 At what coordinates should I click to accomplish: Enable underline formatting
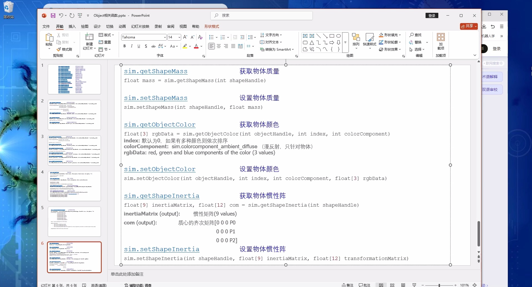tap(139, 46)
